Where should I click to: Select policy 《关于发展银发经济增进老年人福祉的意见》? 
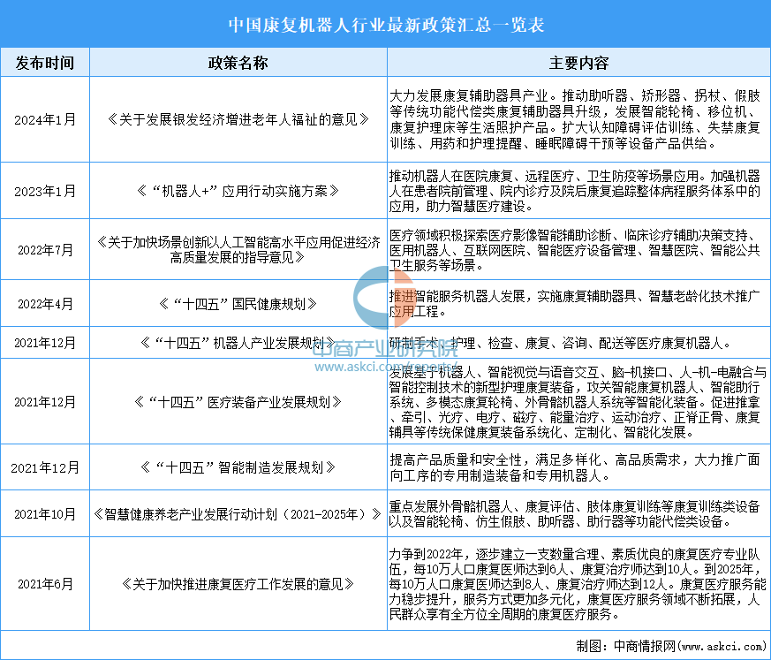click(x=238, y=118)
